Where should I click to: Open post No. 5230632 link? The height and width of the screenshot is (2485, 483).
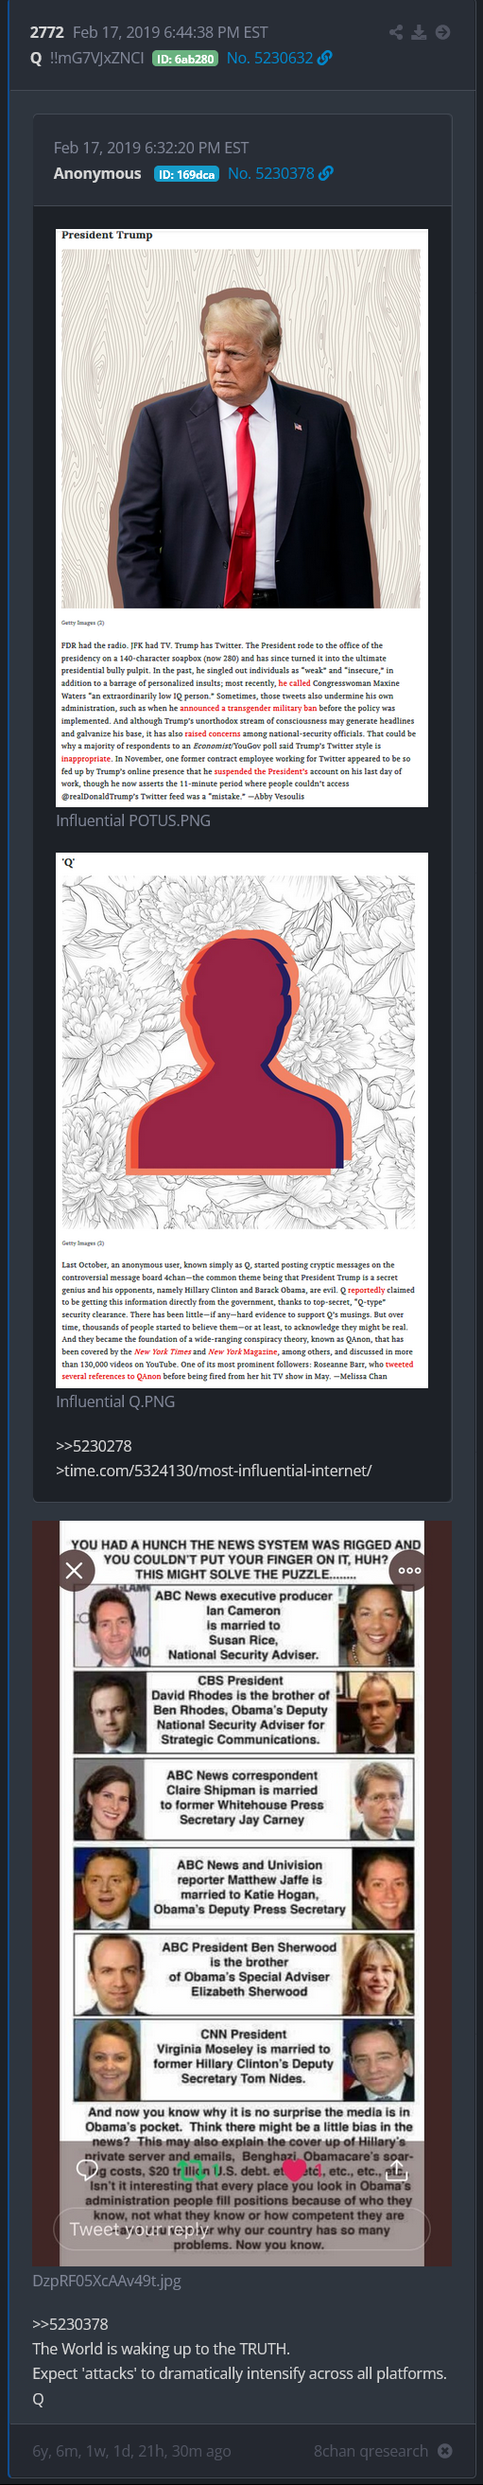[x=270, y=58]
